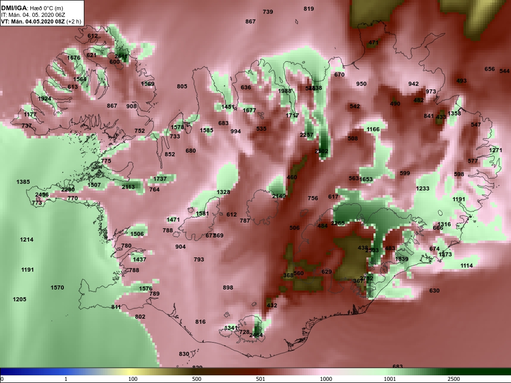Click the 2265 height value
Screen dimensions: 511x383
point(338,223)
